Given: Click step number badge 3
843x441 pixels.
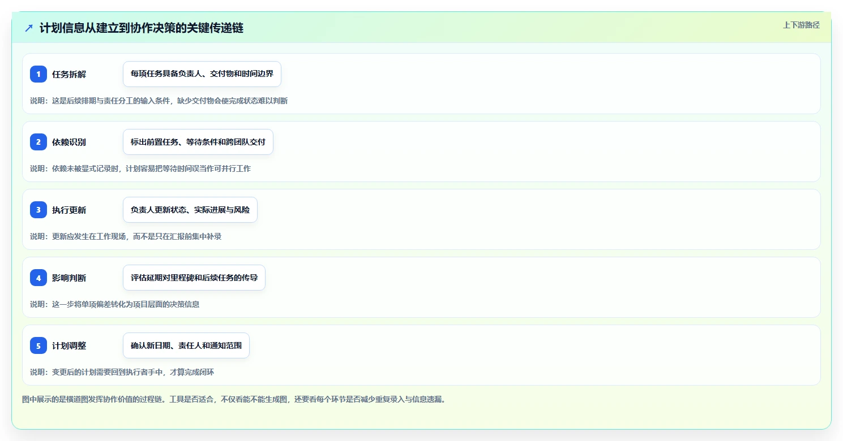Looking at the screenshot, I should 38,210.
